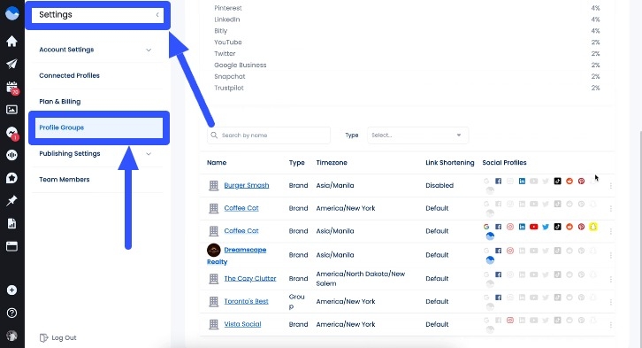Click Facebook icon in Burger Smash row
This screenshot has width=642, height=348.
[498, 181]
